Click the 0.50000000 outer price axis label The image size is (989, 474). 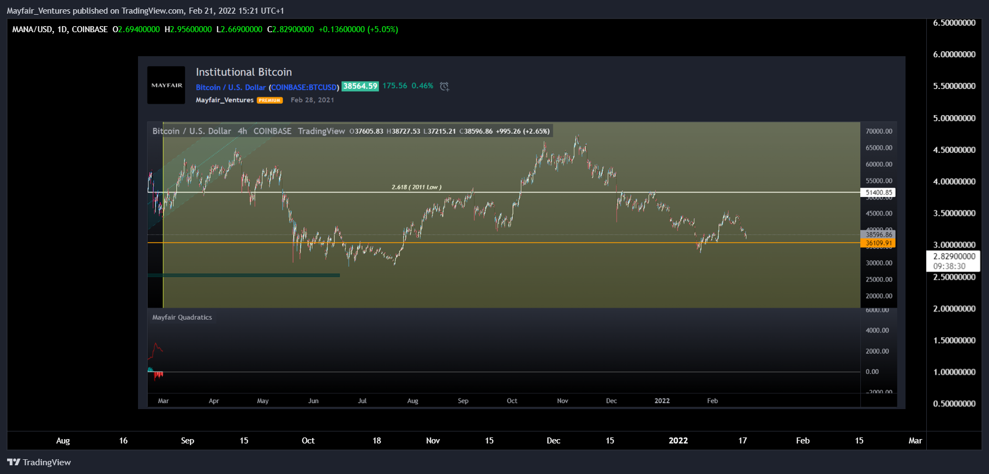954,404
